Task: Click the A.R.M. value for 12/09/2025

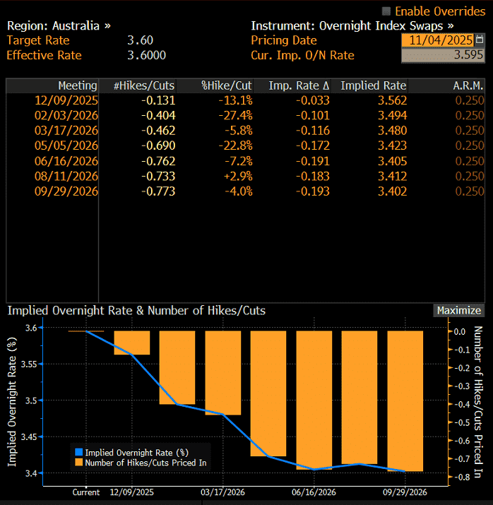Action: tap(470, 100)
